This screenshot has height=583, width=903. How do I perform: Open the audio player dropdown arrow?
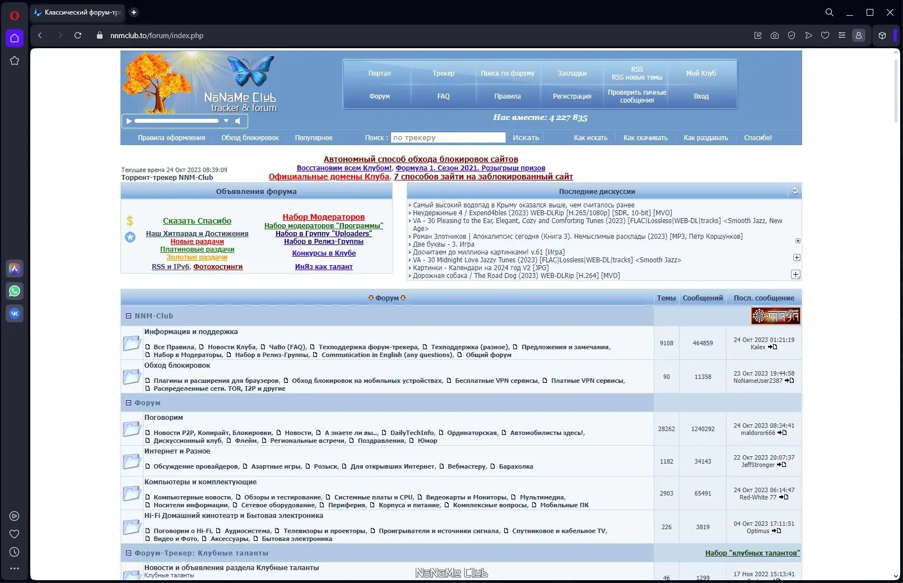[x=226, y=121]
